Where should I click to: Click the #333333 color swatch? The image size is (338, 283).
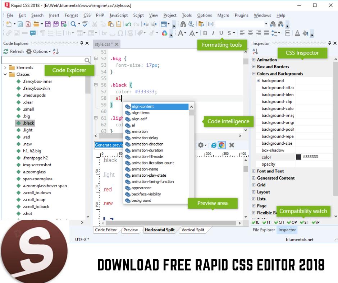click(298, 157)
